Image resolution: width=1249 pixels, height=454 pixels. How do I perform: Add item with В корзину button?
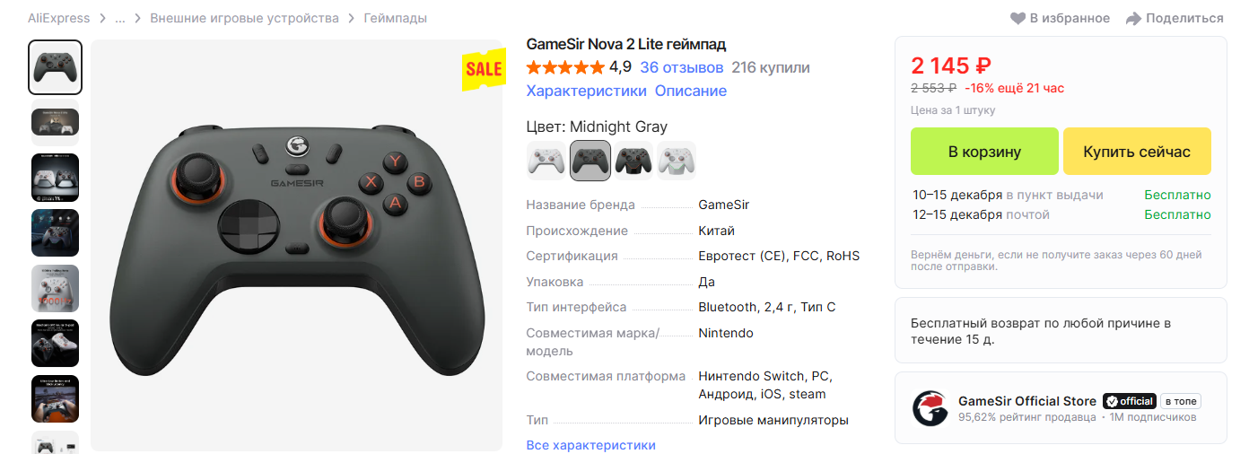[984, 151]
